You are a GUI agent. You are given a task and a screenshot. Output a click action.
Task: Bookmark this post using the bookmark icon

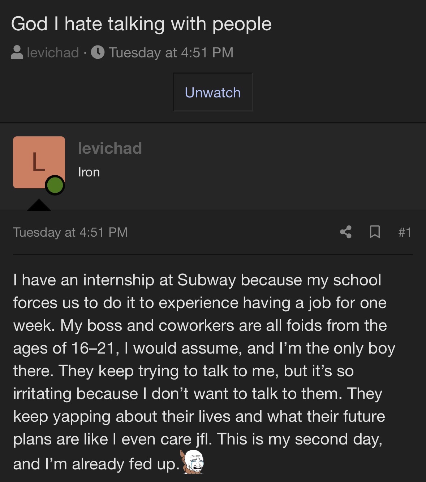[x=375, y=232]
